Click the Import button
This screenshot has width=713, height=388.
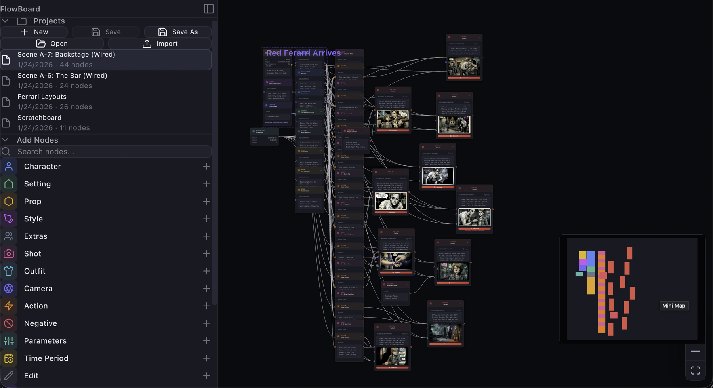click(x=160, y=44)
